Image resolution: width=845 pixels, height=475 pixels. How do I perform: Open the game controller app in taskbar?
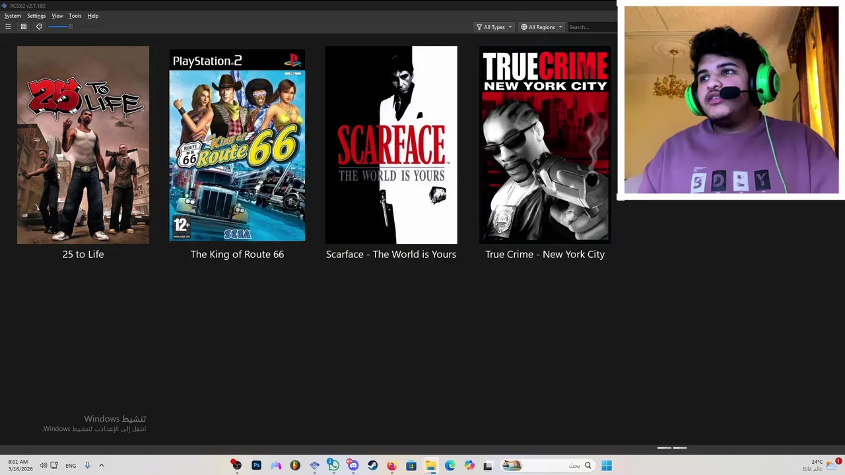(275, 466)
